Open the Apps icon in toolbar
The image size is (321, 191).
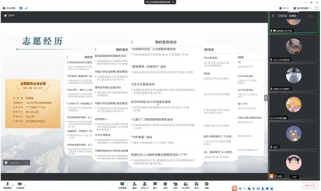(x=196, y=183)
